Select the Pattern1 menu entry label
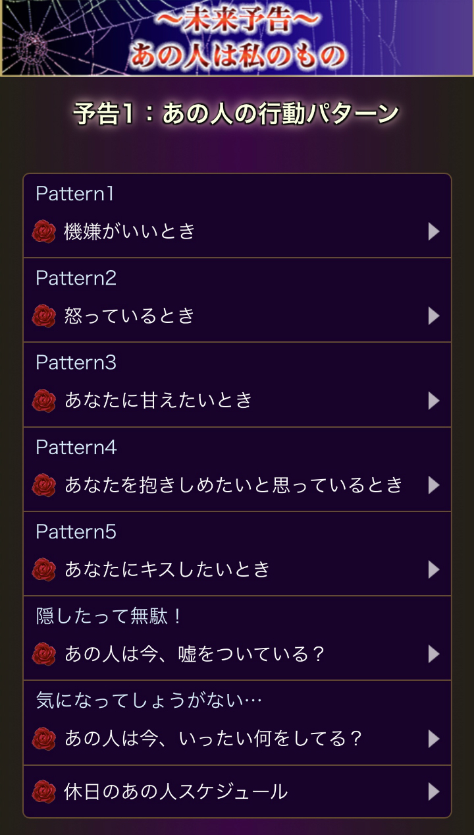 [75, 194]
